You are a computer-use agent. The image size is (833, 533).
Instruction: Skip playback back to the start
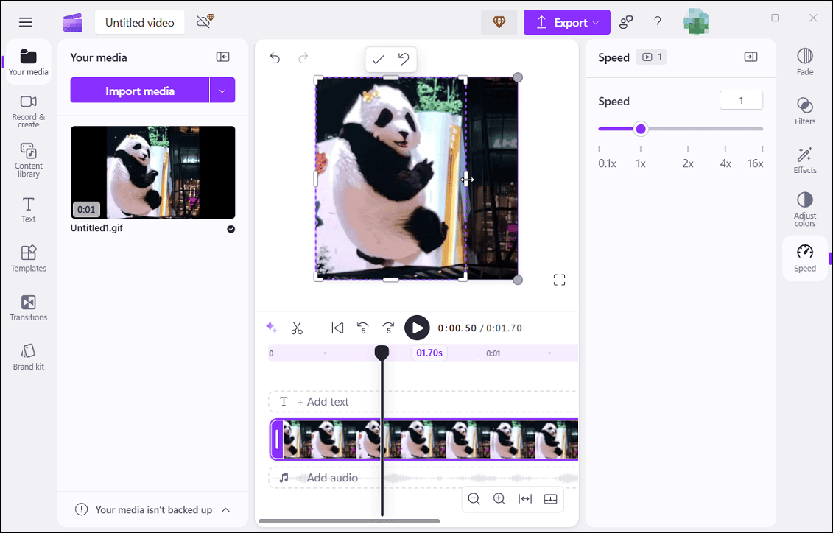(337, 328)
